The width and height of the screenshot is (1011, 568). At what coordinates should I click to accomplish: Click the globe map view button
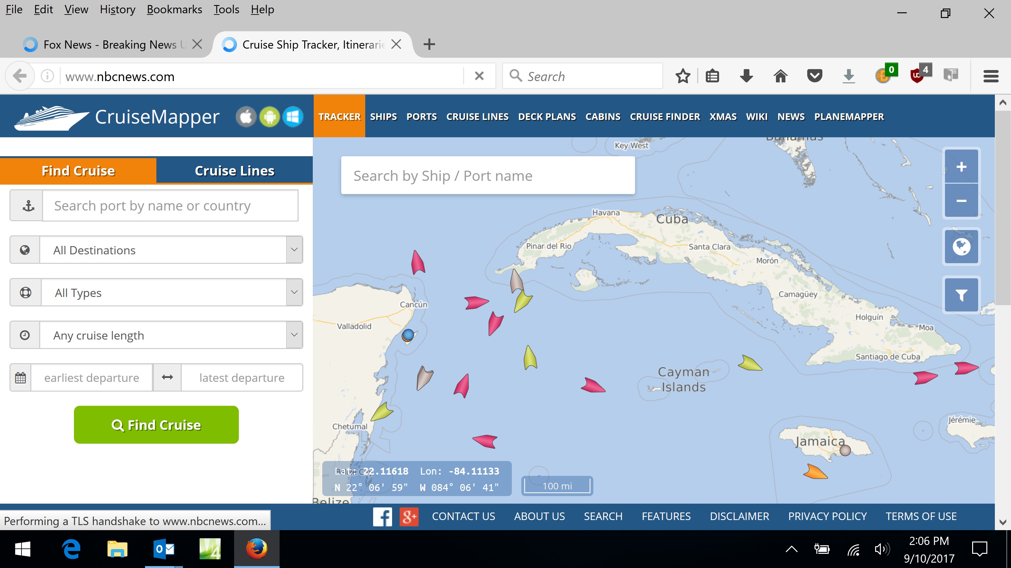(x=961, y=246)
